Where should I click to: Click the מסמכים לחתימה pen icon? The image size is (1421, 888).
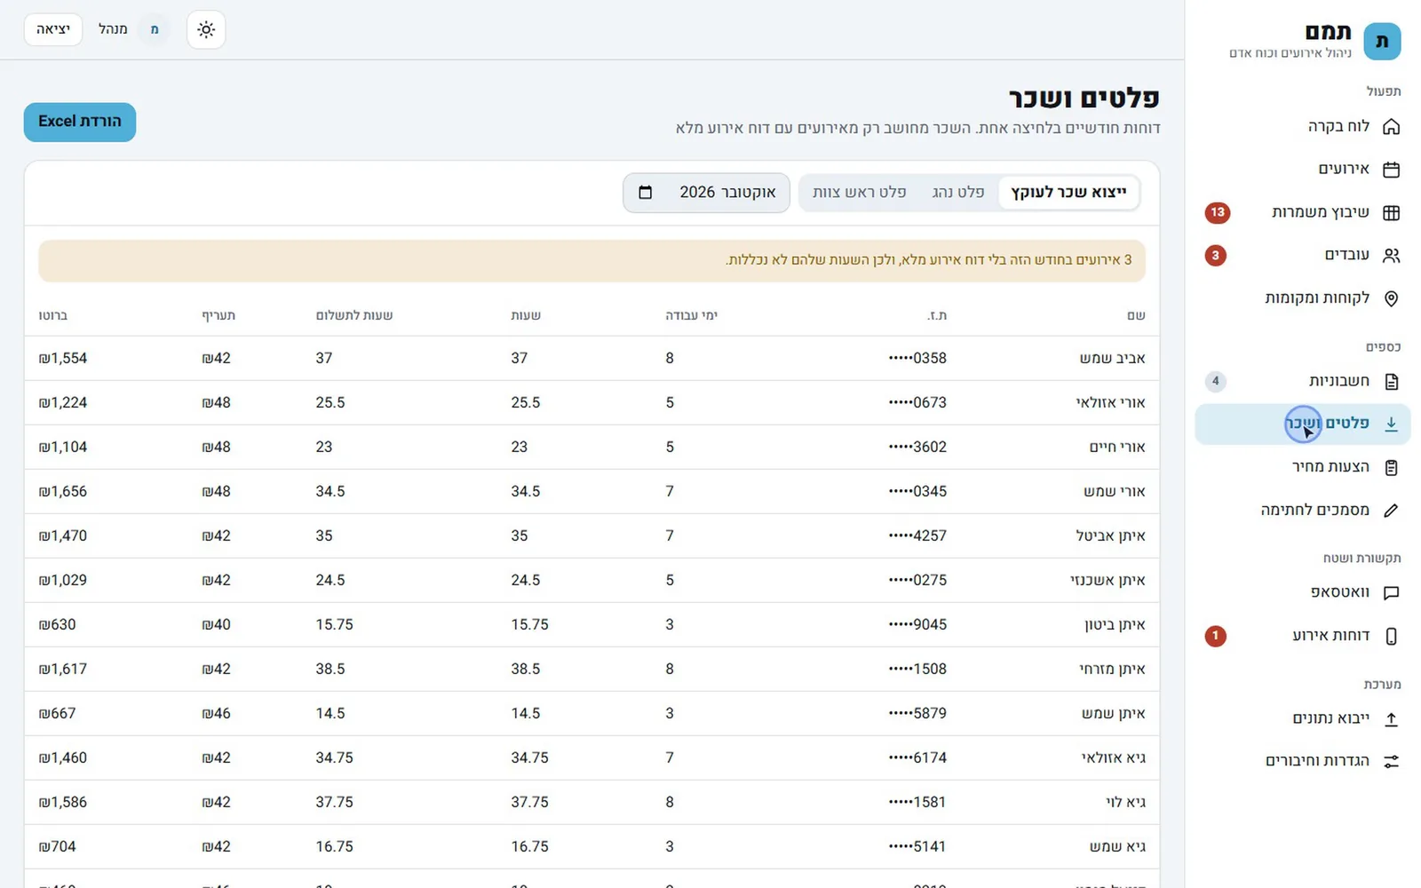click(1391, 510)
